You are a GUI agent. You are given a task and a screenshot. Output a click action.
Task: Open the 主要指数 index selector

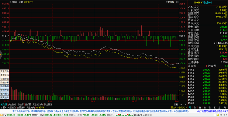tap(170, 2)
